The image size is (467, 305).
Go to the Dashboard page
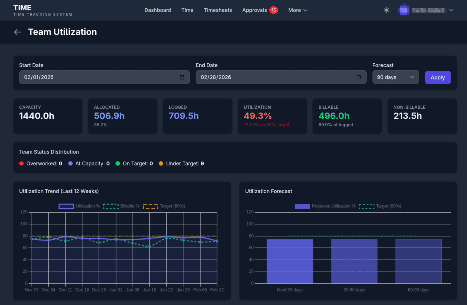tap(158, 10)
